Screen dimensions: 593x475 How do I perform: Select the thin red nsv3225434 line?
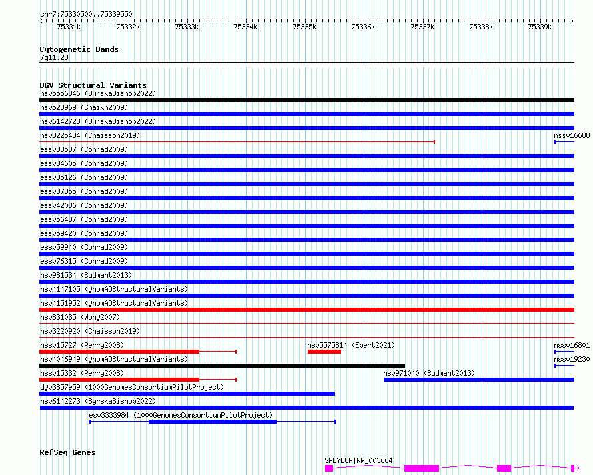point(237,142)
